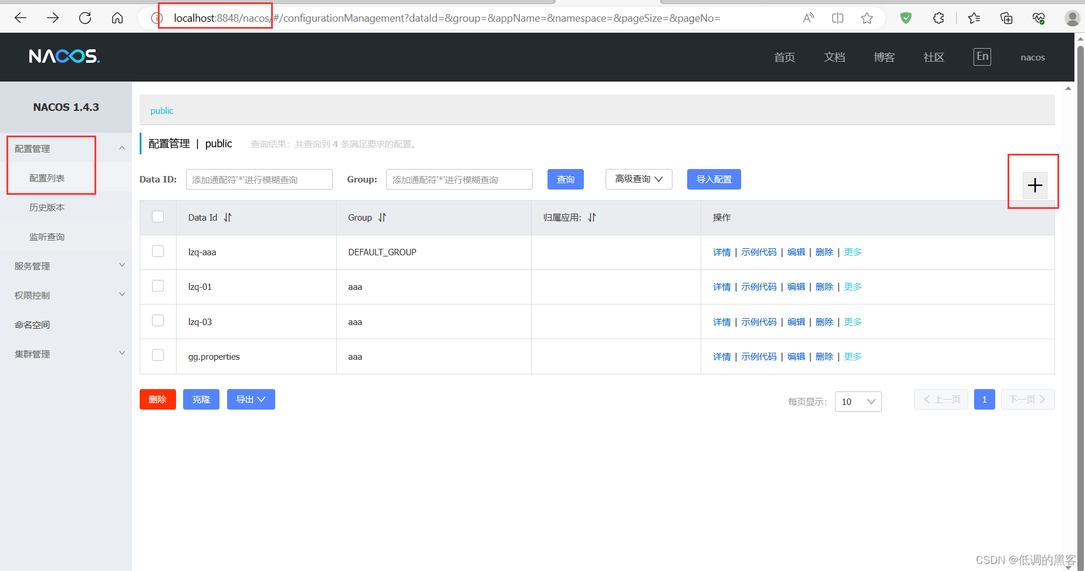1085x571 pixels.
Task: Open browser essentials heart icon
Action: tap(1039, 18)
